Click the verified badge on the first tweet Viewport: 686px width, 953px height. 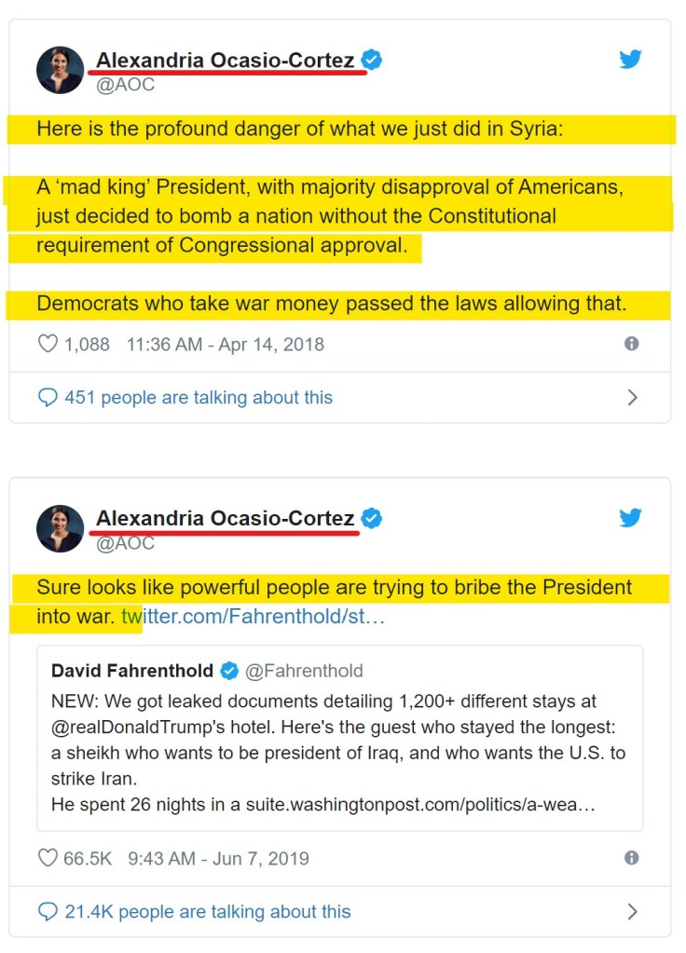point(372,61)
